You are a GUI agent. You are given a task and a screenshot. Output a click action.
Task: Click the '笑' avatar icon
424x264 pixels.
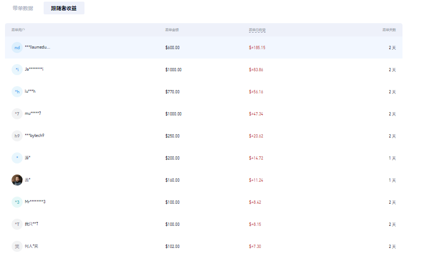pyautogui.click(x=17, y=246)
